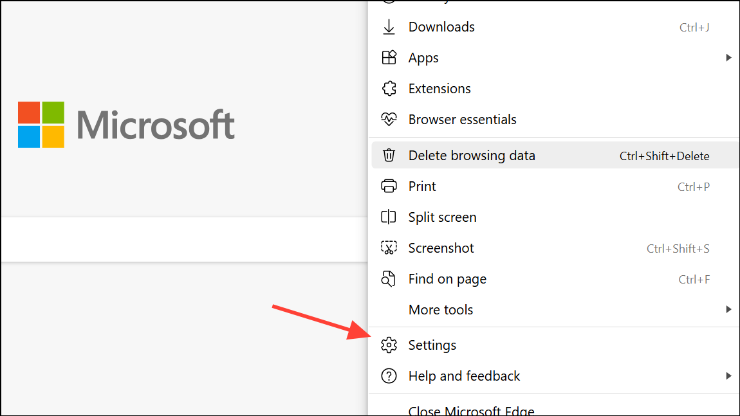
Task: Click the Print printer icon
Action: click(389, 186)
